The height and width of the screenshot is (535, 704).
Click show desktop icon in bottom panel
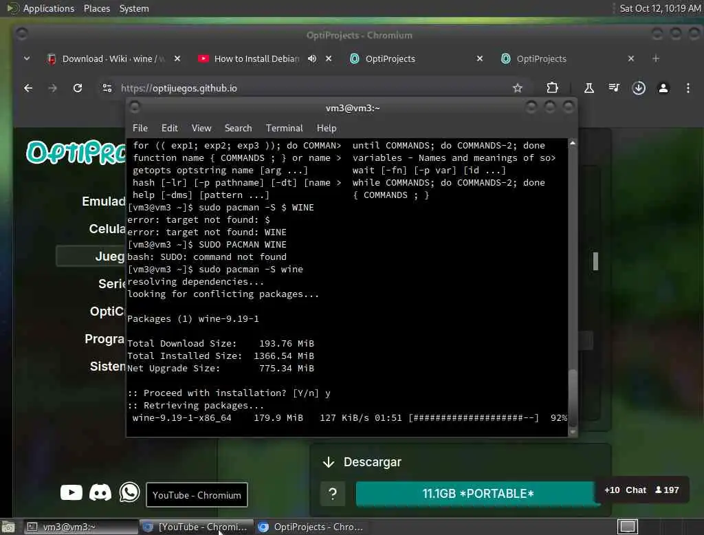pos(8,527)
